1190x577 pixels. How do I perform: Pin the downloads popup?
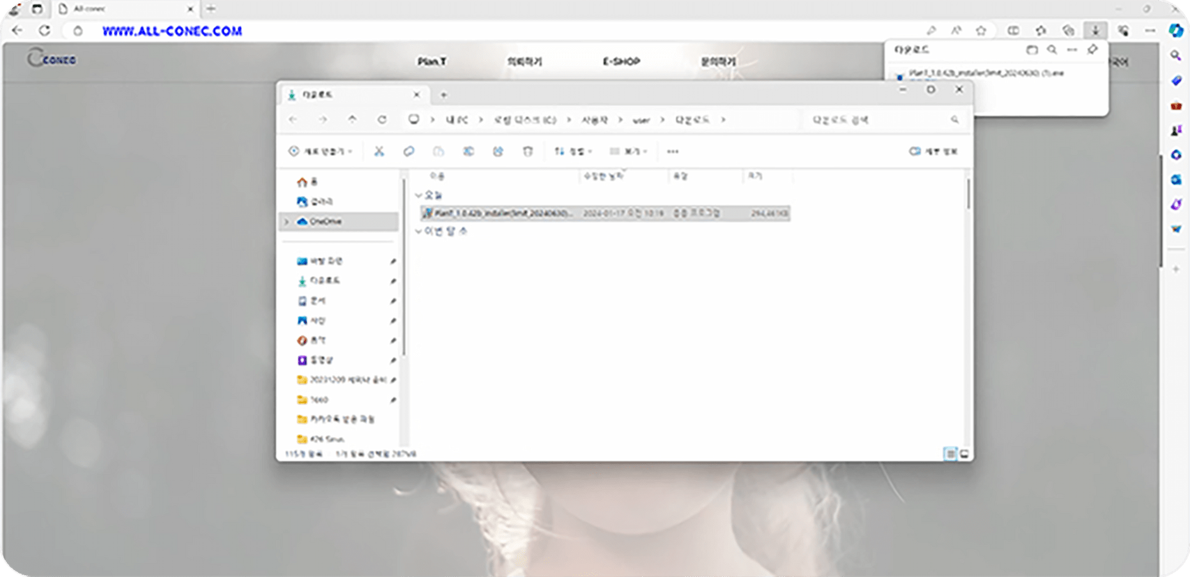coord(1092,50)
